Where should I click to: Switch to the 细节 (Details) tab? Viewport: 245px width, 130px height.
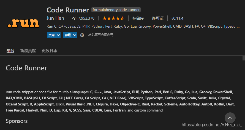click(10, 51)
